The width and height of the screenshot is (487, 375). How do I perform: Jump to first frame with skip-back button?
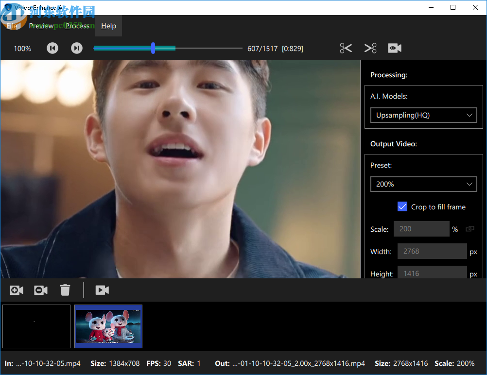click(x=52, y=48)
